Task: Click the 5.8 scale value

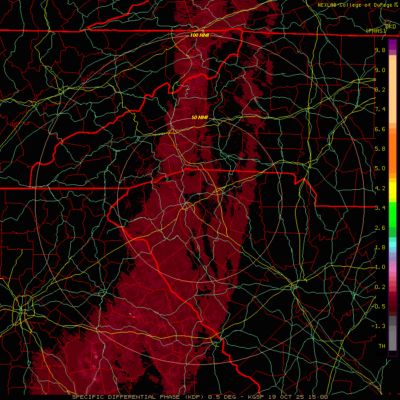Action: pos(380,149)
